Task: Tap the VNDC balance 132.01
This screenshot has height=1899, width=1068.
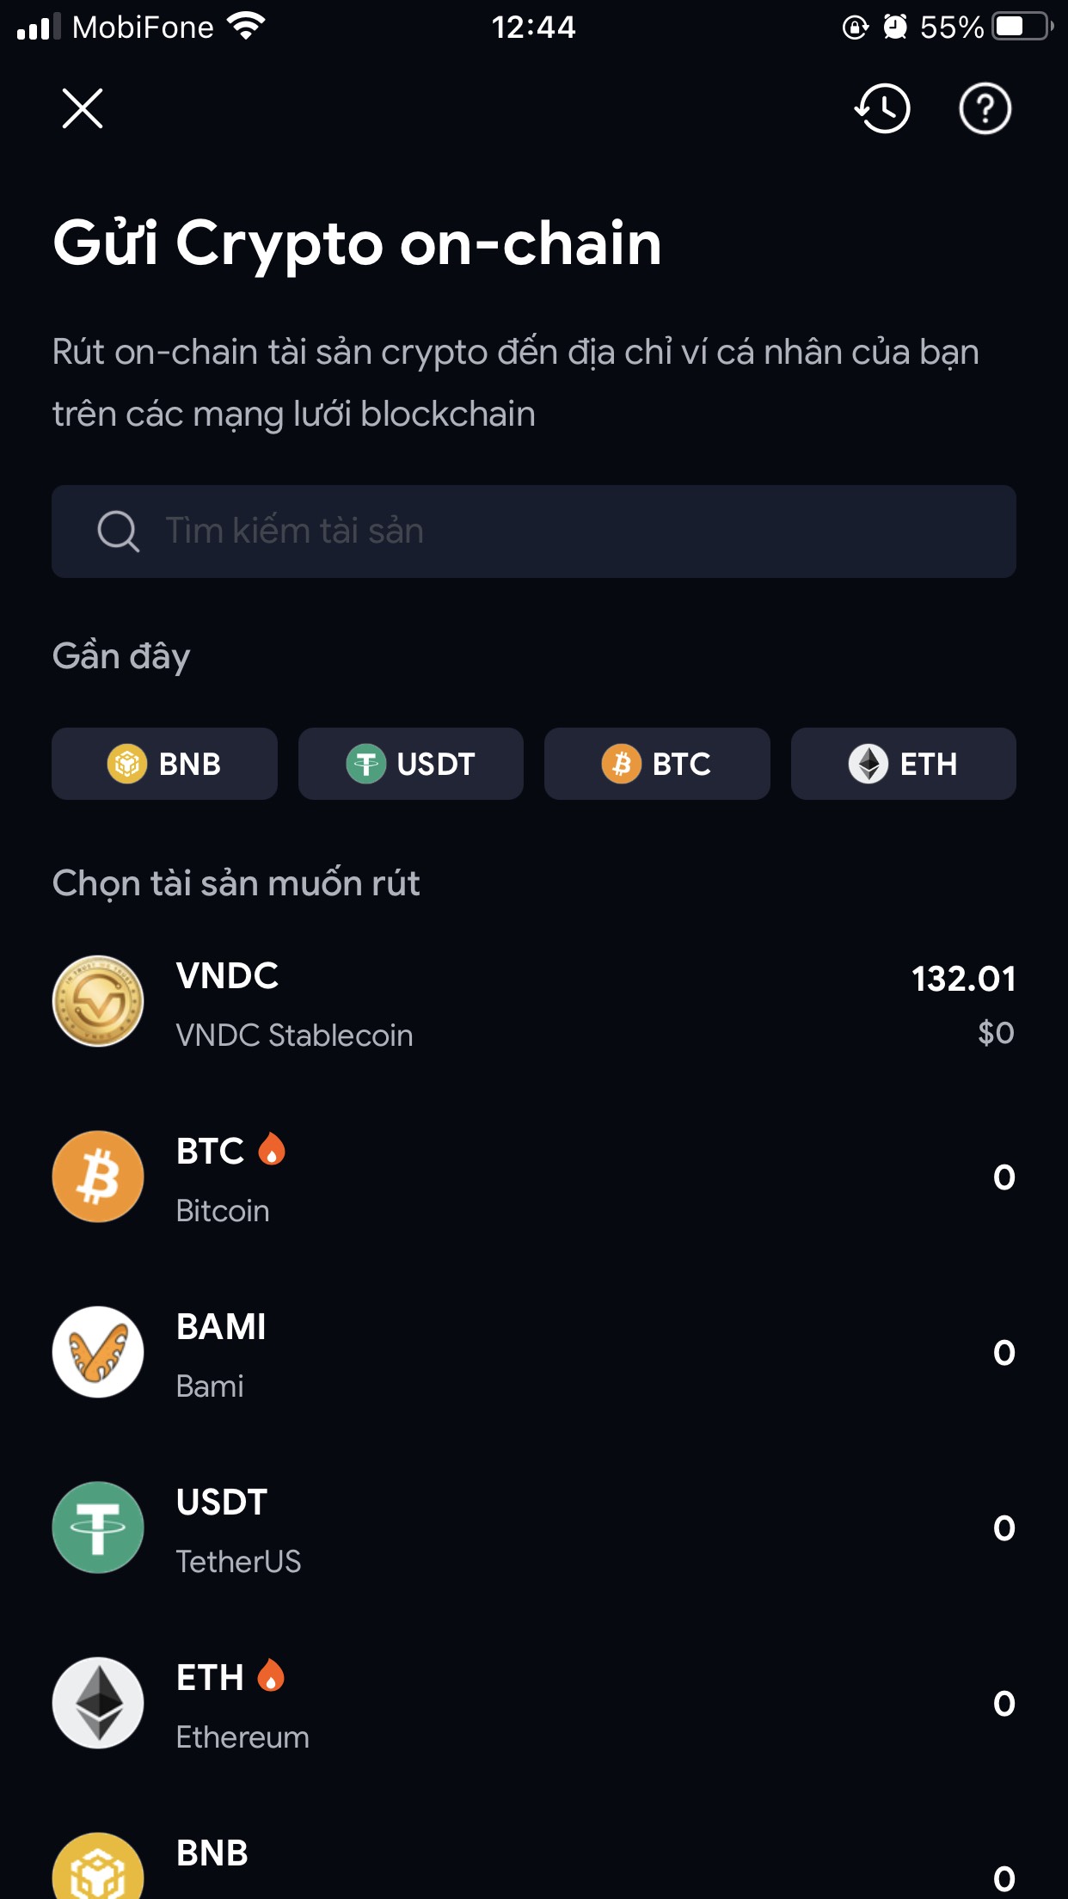Action: (963, 979)
